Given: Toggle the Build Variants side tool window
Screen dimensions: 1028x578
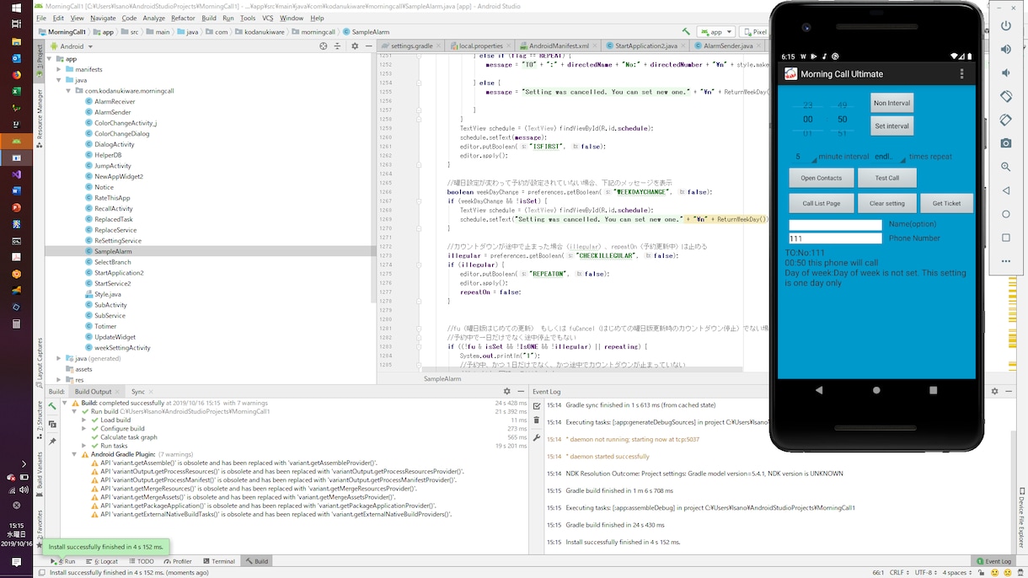Looking at the screenshot, I should [x=39, y=471].
